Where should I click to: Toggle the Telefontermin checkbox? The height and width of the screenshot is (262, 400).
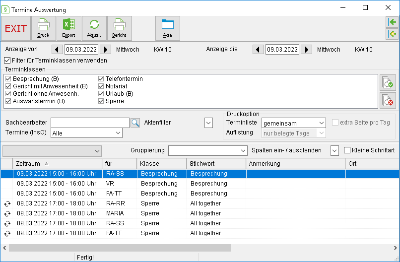(101, 79)
